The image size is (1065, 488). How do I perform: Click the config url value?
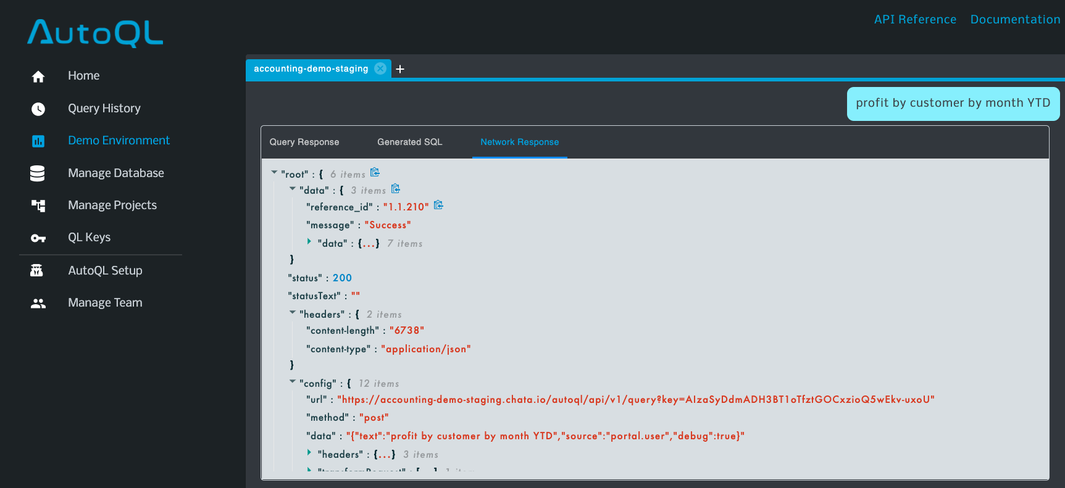click(x=636, y=400)
